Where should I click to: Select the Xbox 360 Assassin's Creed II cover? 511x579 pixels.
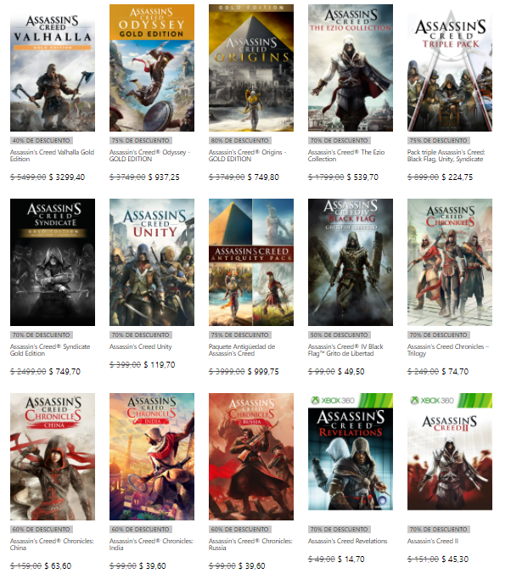pos(450,452)
